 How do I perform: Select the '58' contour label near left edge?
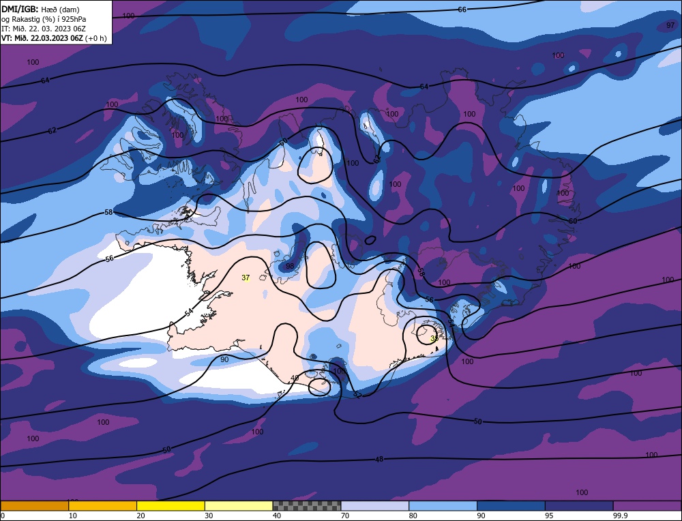pos(108,212)
